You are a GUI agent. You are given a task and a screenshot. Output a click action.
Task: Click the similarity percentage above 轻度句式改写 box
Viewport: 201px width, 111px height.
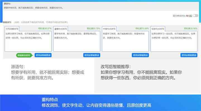tap(191, 28)
